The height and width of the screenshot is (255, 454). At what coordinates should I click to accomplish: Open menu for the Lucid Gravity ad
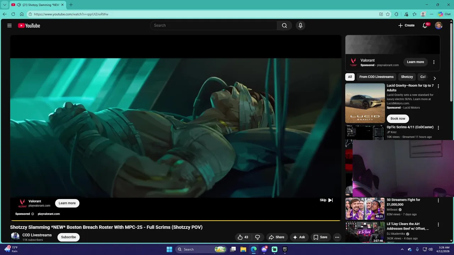438,86
